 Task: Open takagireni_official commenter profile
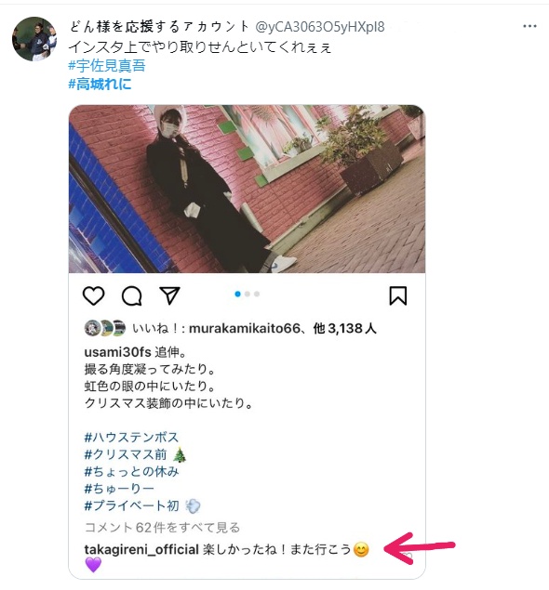pos(141,550)
